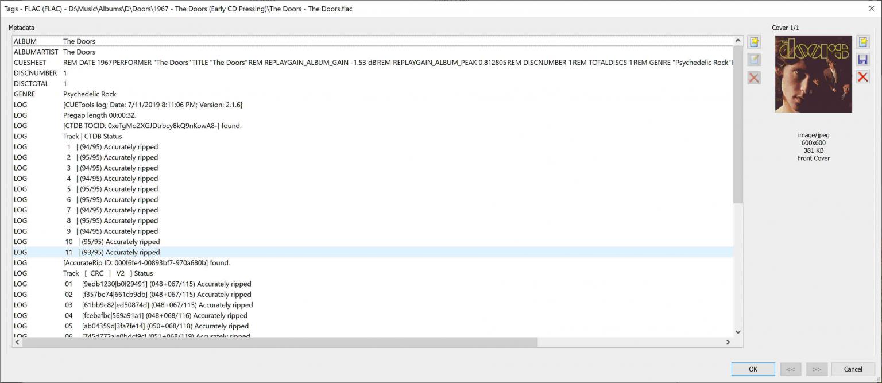The image size is (882, 383).
Task: Click the horizontal scrollbar thumb
Action: point(280,342)
